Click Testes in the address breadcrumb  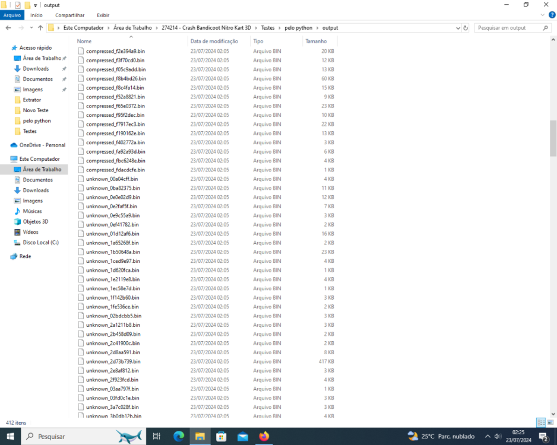click(268, 28)
